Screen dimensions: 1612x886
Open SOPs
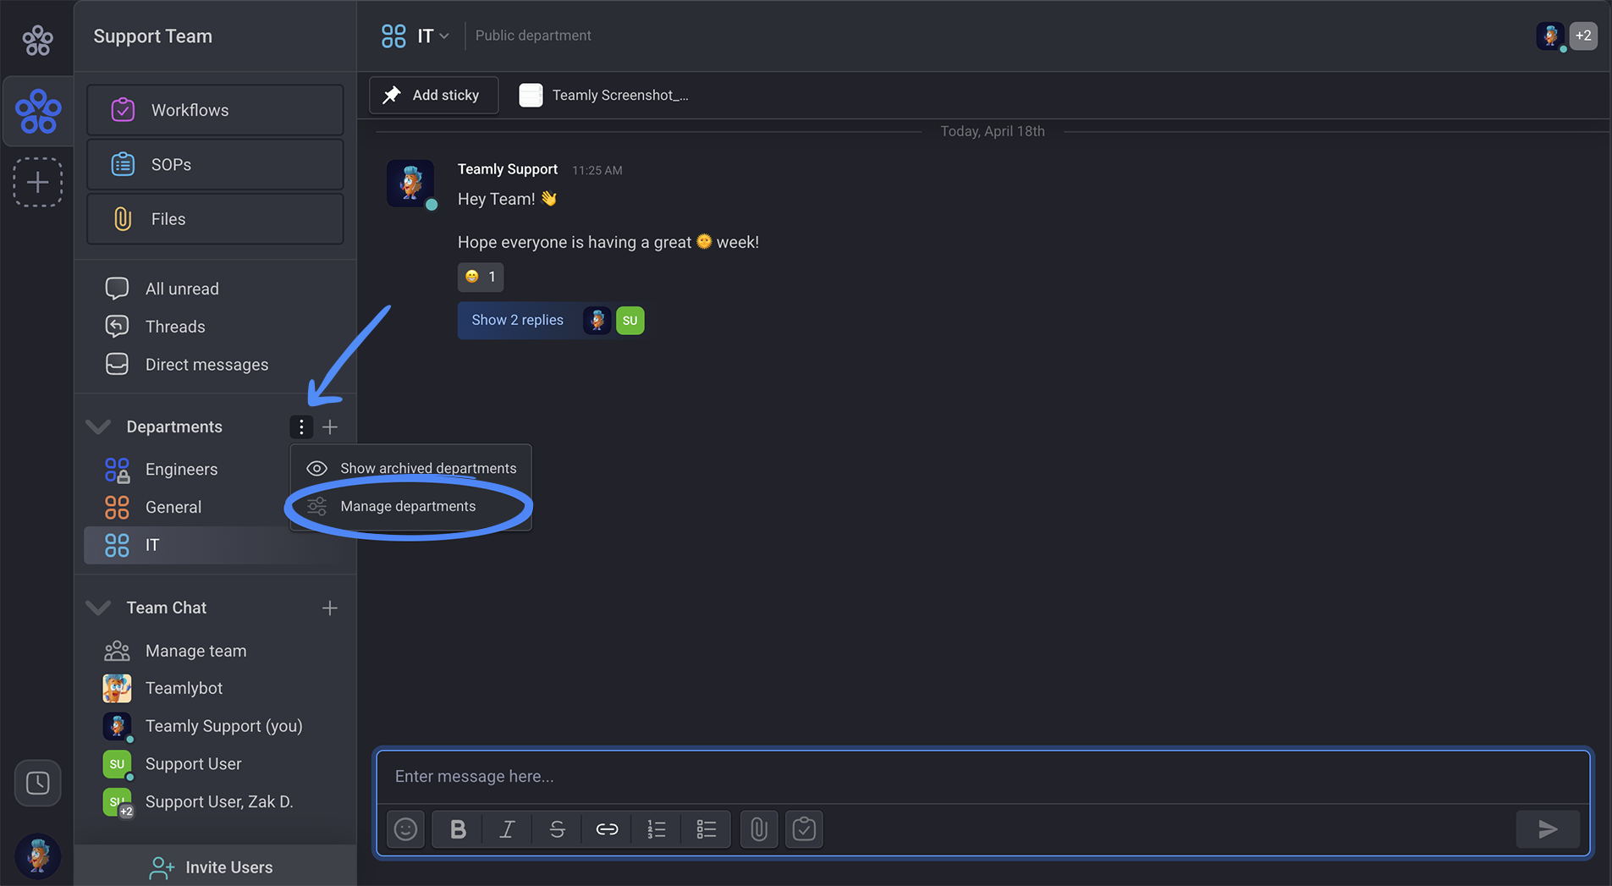point(215,164)
